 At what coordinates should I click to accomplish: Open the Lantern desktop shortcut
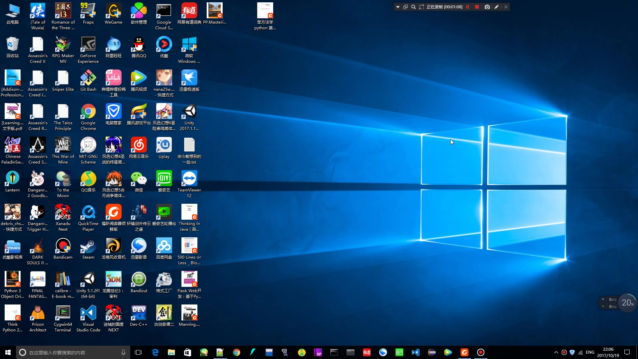tap(12, 181)
